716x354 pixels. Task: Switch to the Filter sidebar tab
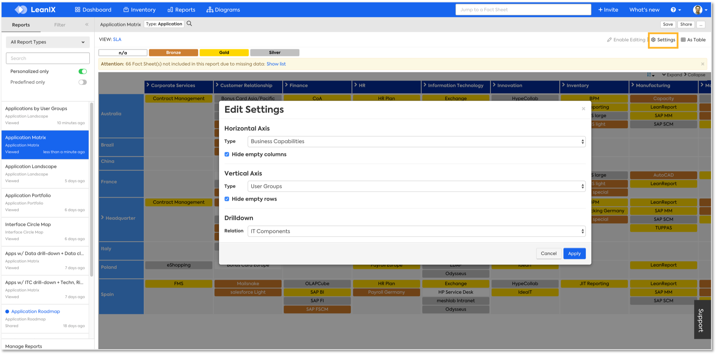[60, 25]
